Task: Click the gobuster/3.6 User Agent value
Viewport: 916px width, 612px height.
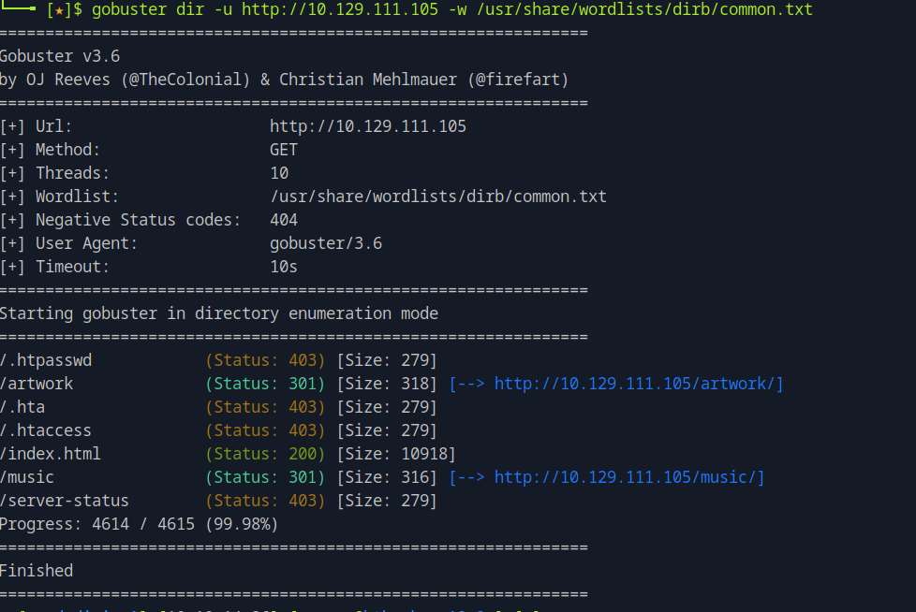Action: tap(325, 243)
